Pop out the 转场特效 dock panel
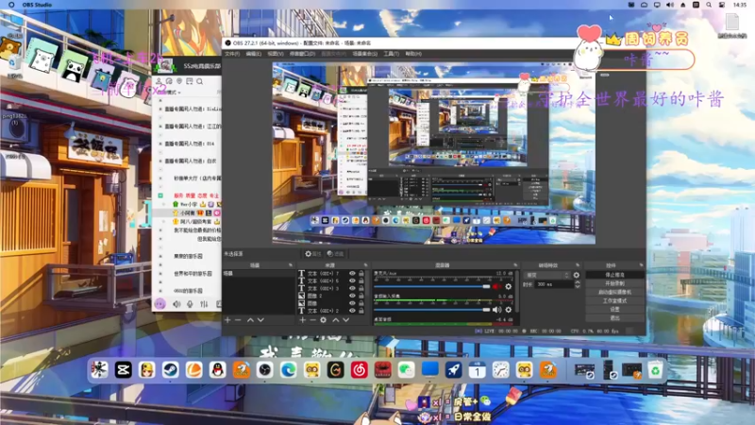This screenshot has height=425, width=755. point(578,265)
